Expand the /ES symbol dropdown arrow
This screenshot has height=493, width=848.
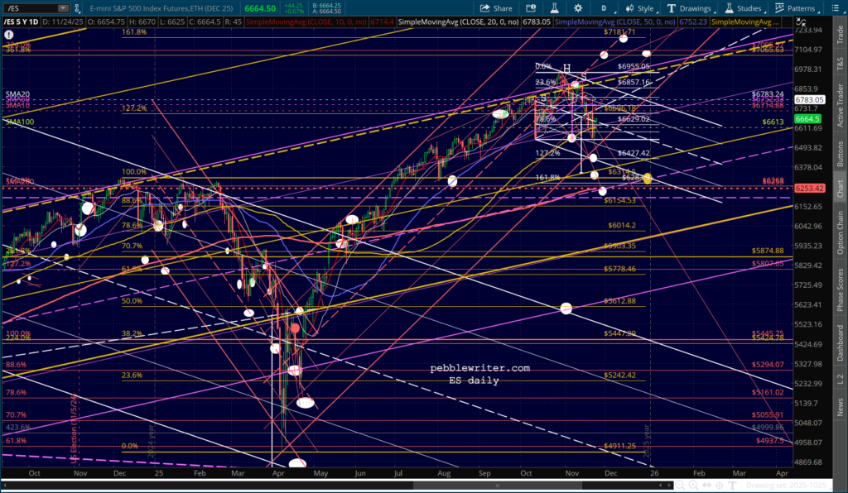click(x=62, y=7)
